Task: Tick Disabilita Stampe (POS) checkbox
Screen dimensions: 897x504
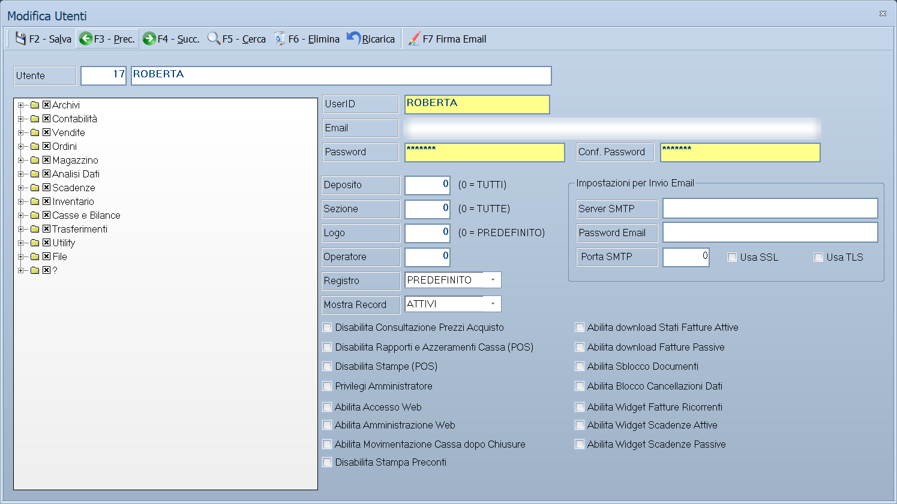Action: point(327,366)
